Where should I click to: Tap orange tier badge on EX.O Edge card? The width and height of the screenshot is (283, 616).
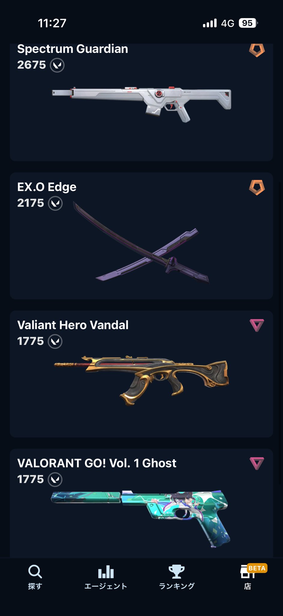point(257,187)
